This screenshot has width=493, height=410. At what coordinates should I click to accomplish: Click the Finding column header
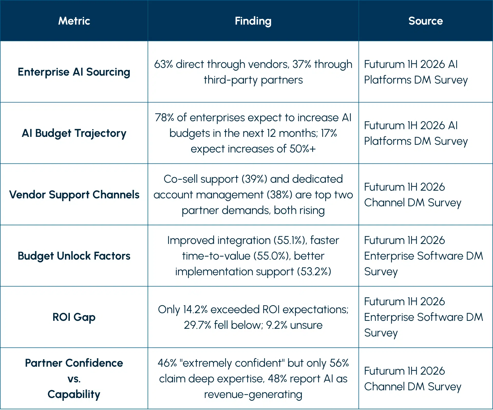[253, 21]
